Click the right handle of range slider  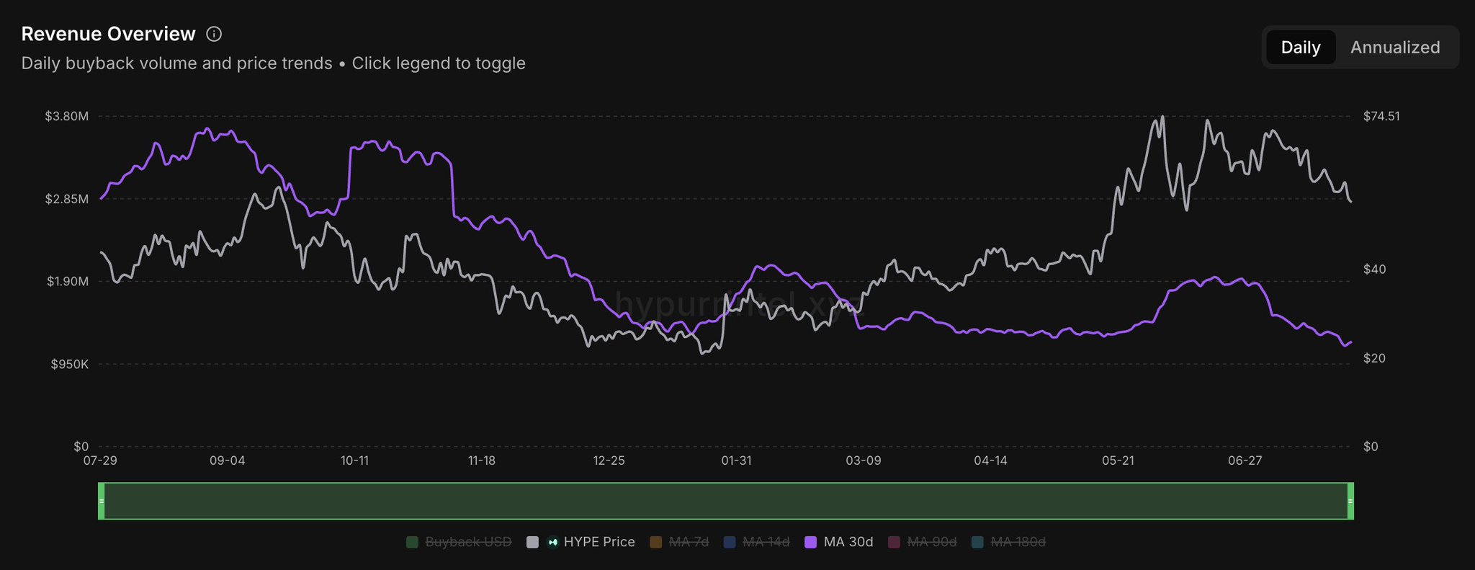1350,501
